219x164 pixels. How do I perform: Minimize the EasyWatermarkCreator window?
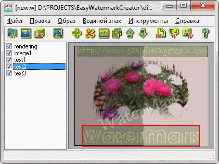169,6
